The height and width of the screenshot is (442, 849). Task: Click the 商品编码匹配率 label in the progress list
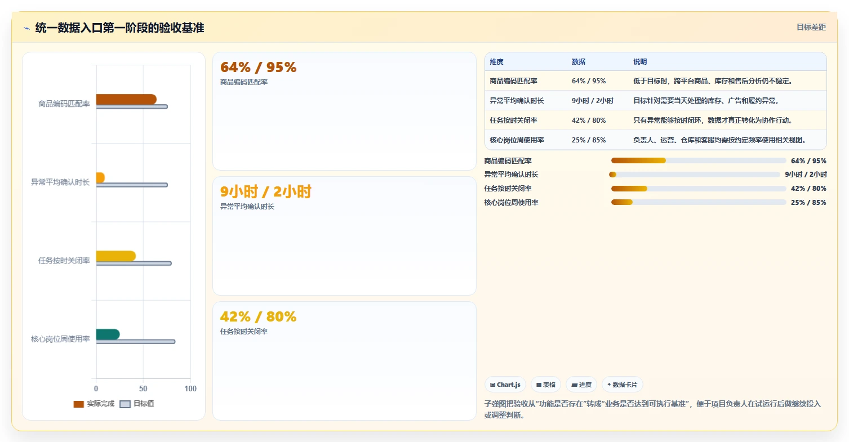click(508, 160)
